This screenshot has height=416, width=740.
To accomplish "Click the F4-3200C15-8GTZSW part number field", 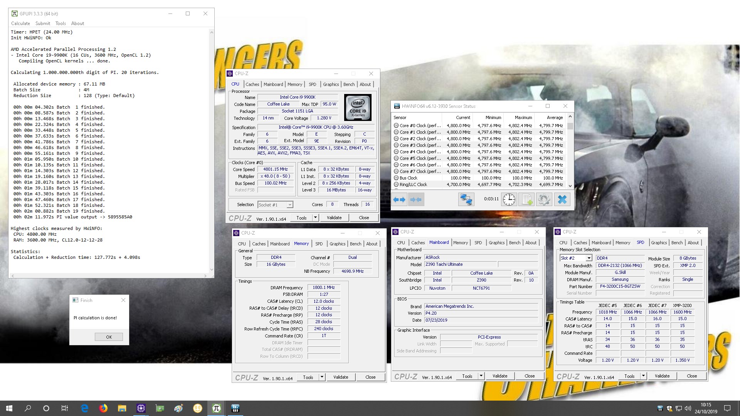I will tap(620, 286).
